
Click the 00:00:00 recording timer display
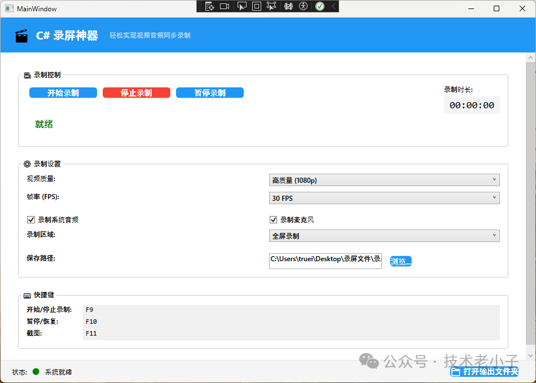tap(472, 105)
